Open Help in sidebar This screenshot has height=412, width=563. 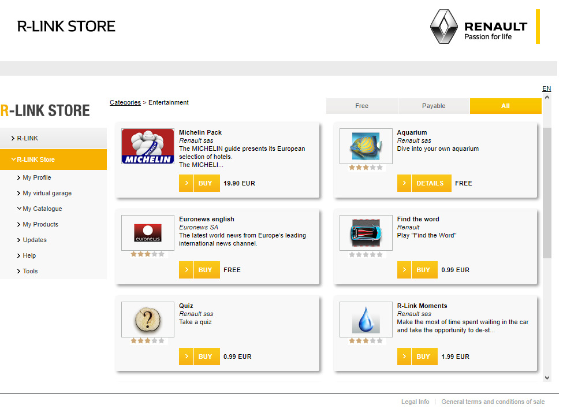29,255
